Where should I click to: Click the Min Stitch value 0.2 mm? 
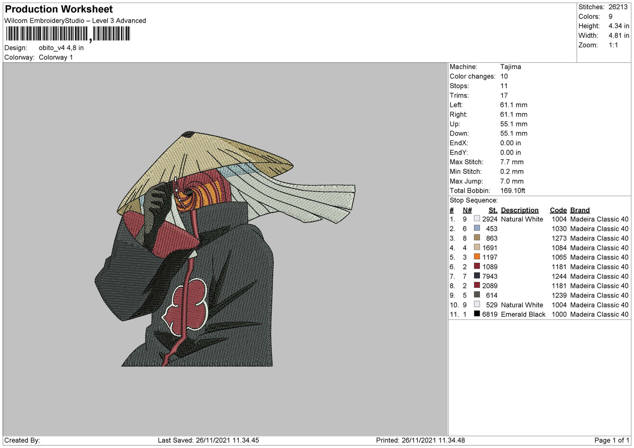tap(512, 172)
